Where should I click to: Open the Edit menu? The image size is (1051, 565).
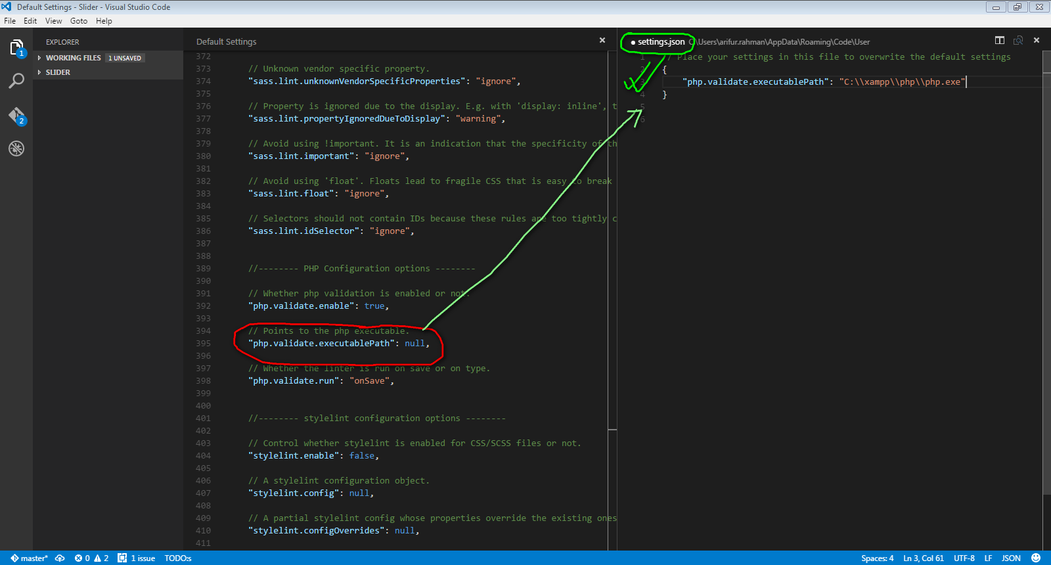point(30,21)
